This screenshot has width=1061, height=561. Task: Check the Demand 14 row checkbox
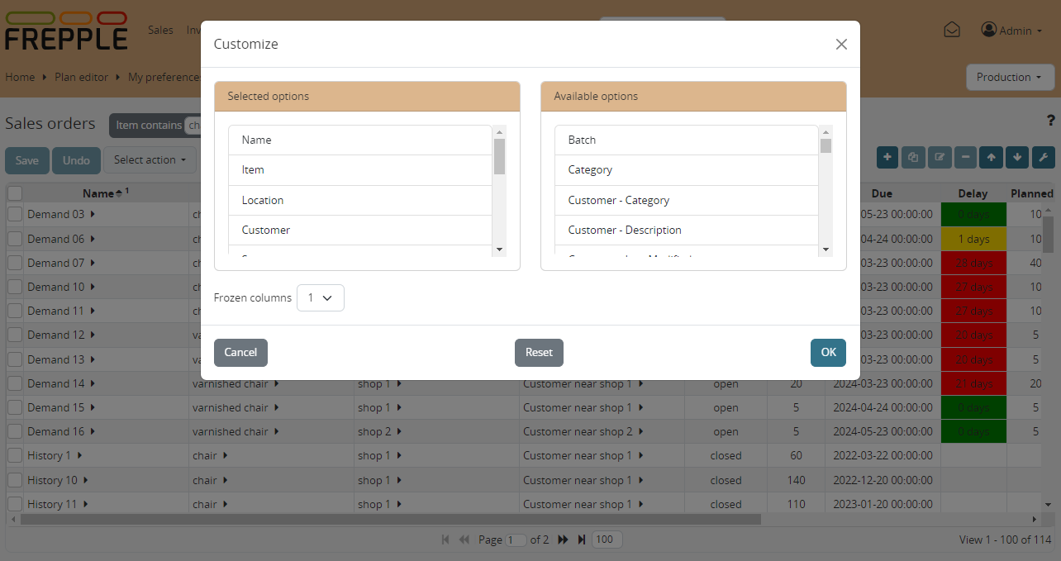click(14, 383)
